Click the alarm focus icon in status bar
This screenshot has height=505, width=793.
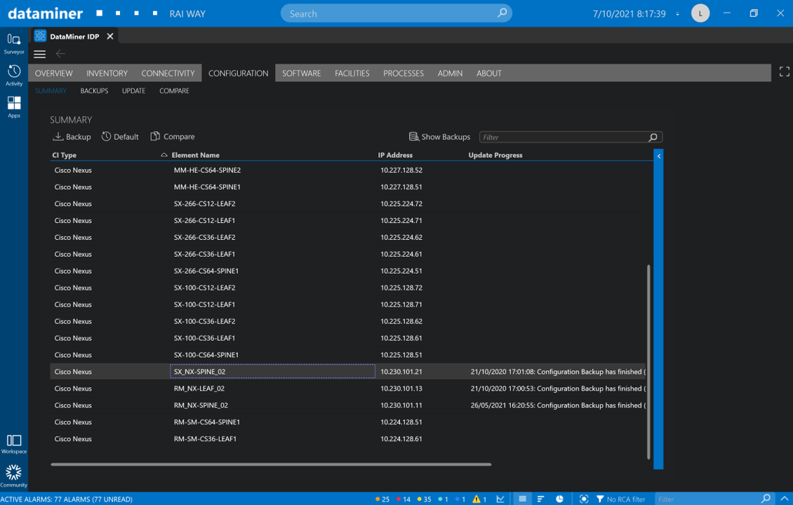coord(584,499)
